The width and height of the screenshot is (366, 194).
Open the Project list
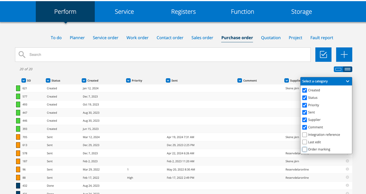[x=295, y=38]
